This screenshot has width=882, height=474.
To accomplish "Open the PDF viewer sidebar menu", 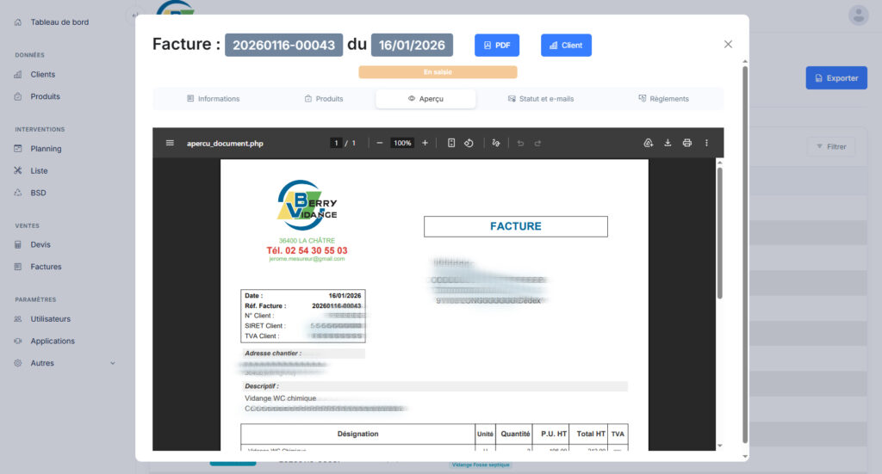I will coord(170,143).
